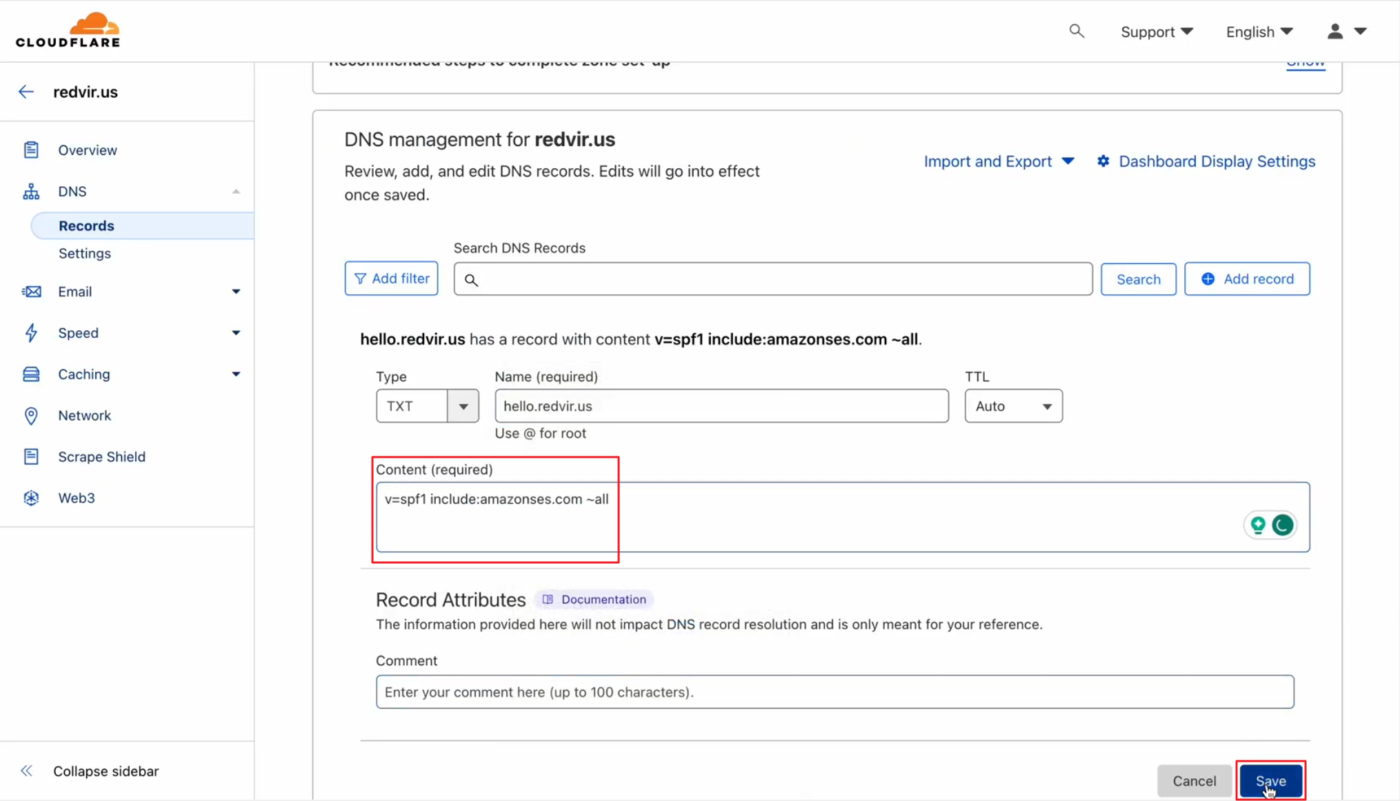
Task: Click the back arrow beside redvir.us
Action: click(x=26, y=92)
